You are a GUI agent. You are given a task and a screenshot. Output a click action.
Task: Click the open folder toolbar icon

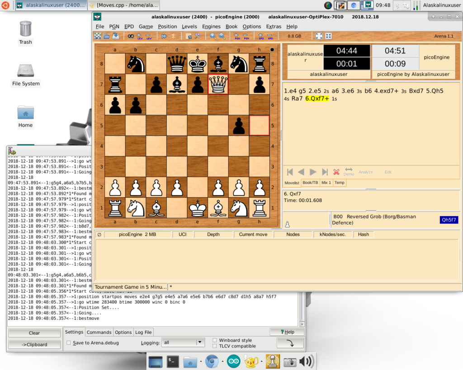coord(106,36)
